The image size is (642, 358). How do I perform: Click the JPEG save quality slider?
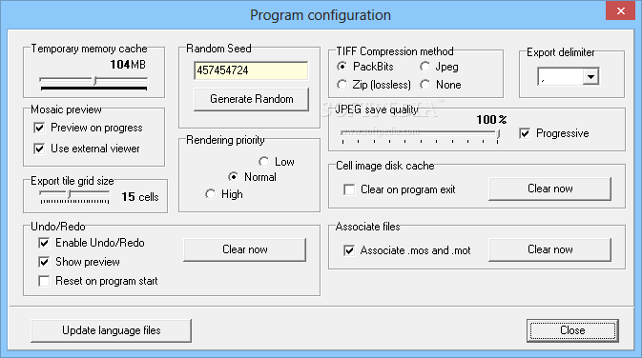[x=420, y=136]
